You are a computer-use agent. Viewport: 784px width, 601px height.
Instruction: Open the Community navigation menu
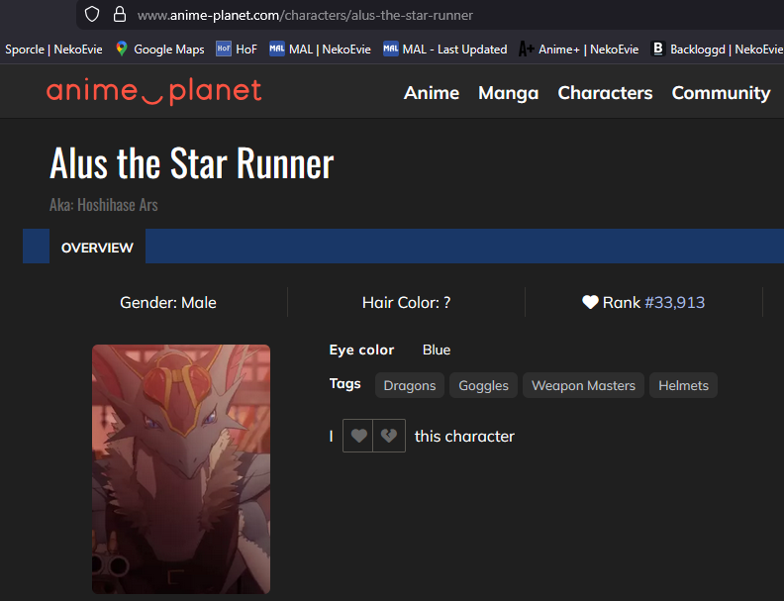coord(721,93)
